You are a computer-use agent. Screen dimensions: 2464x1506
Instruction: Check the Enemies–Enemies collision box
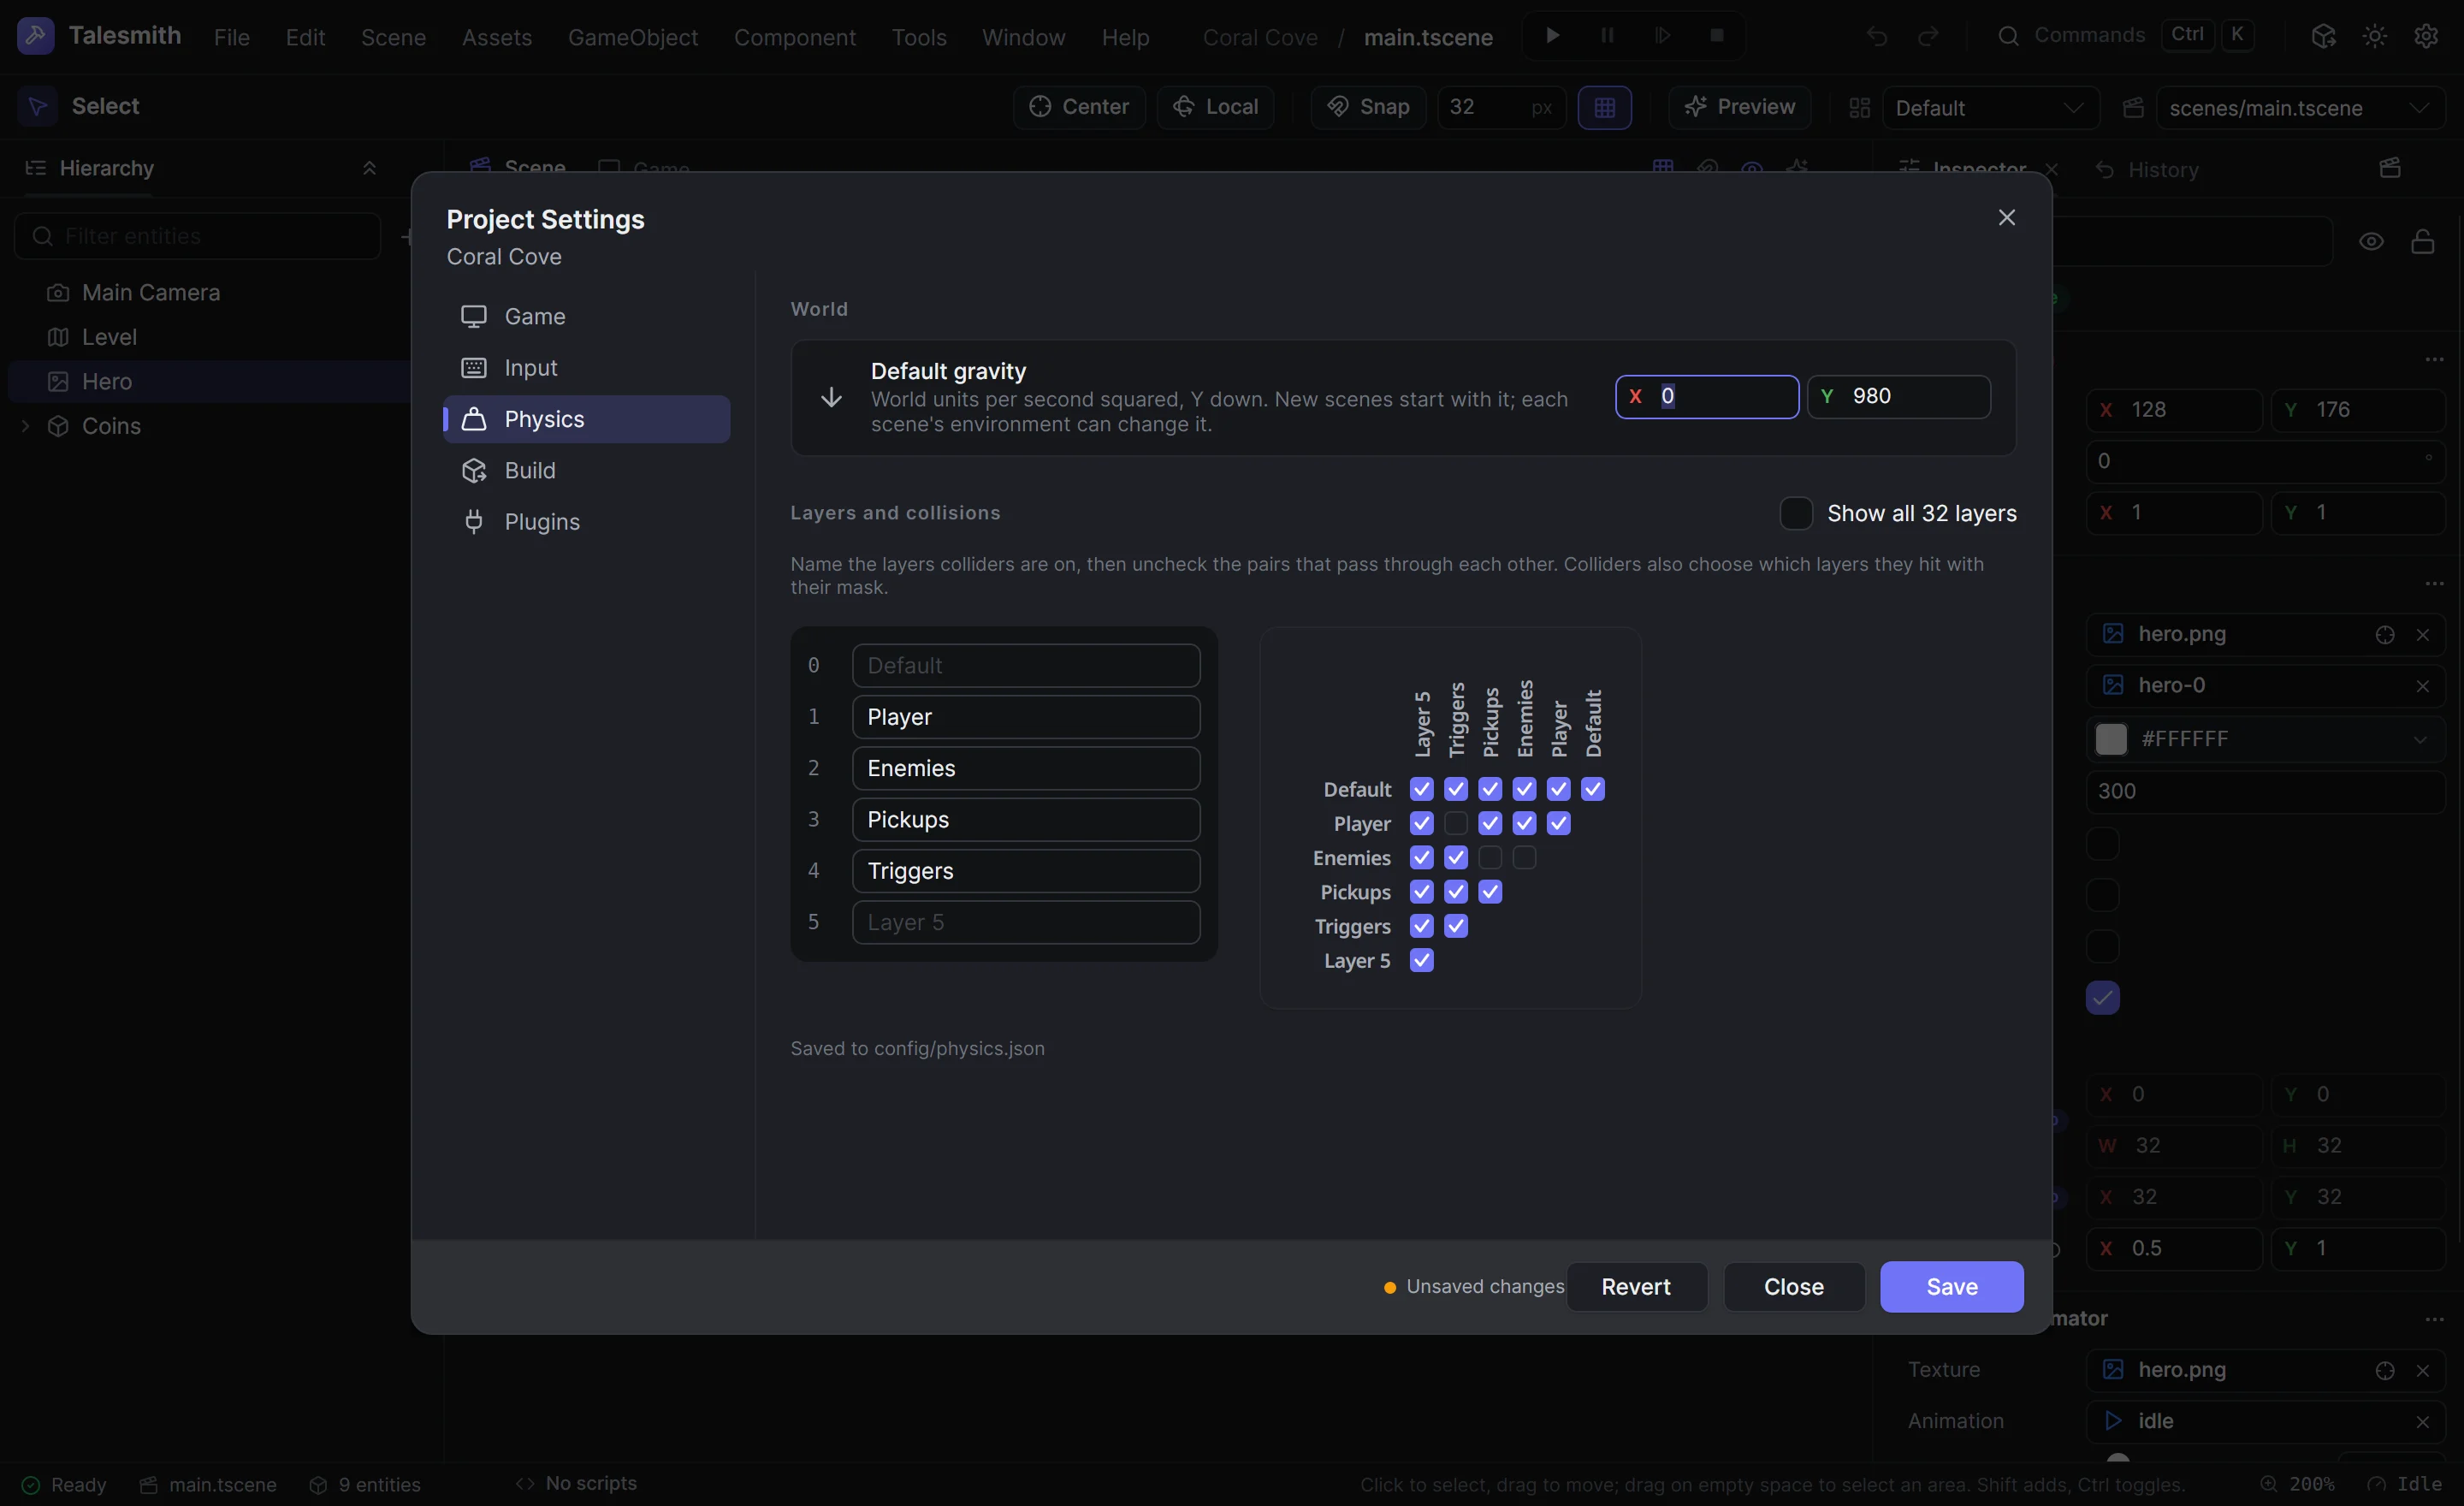pyautogui.click(x=1524, y=857)
